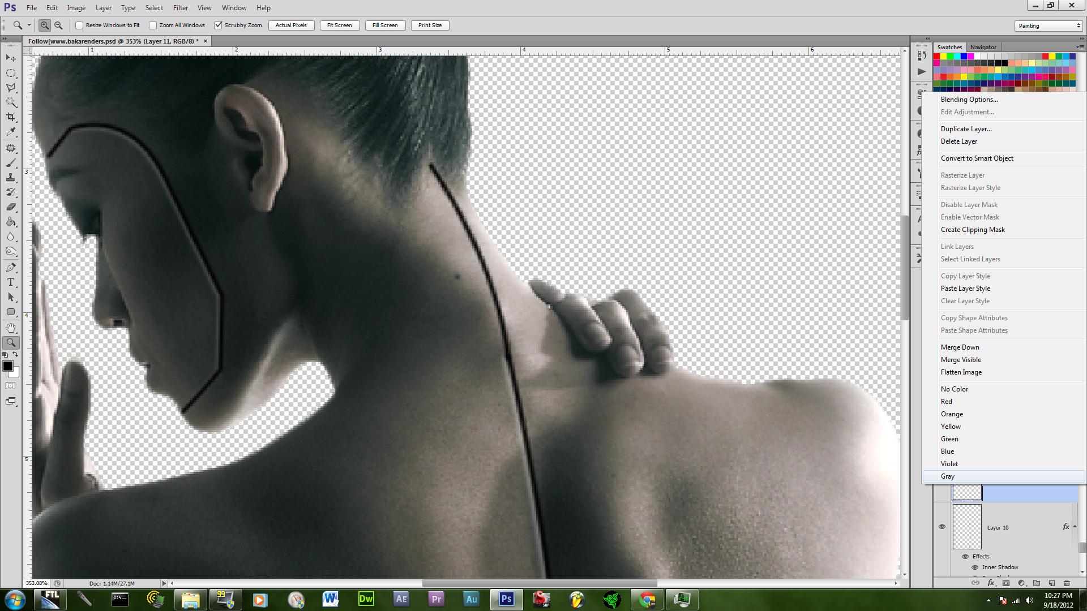
Task: Enable Resize Windows to Fit checkbox
Action: point(79,25)
